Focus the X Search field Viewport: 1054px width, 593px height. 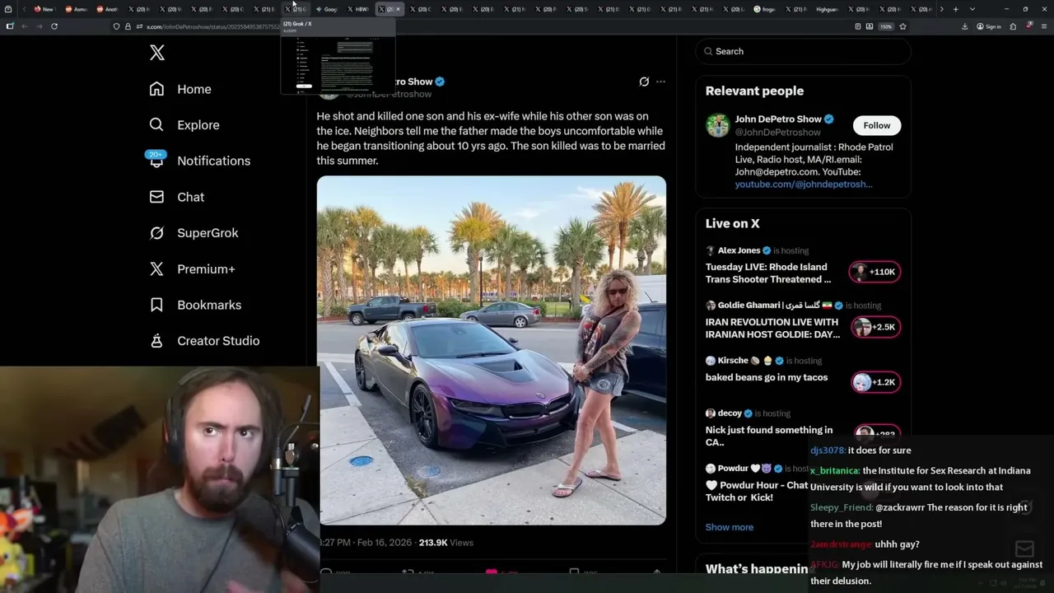point(803,51)
